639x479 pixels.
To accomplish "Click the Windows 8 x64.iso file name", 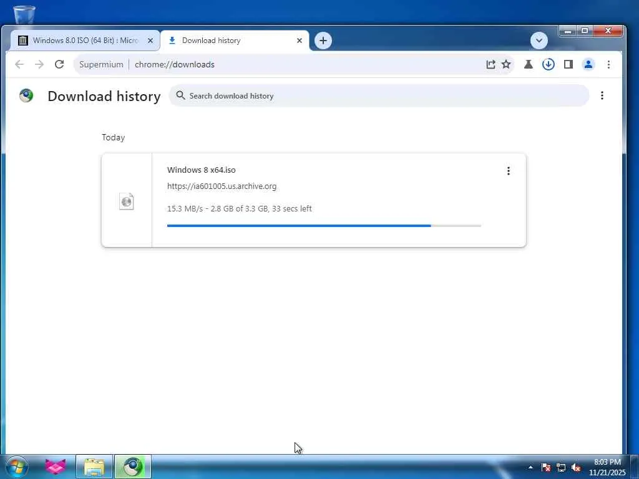I will (x=202, y=170).
